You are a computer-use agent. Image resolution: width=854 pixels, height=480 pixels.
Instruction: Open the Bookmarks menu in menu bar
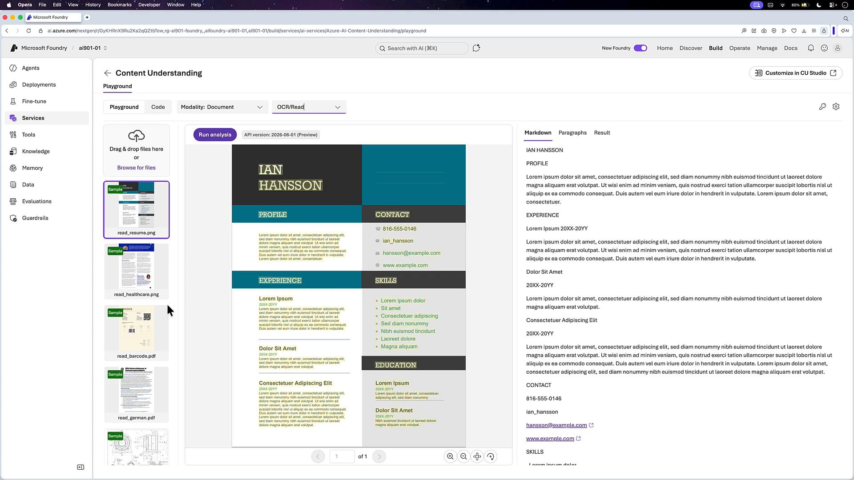click(120, 4)
